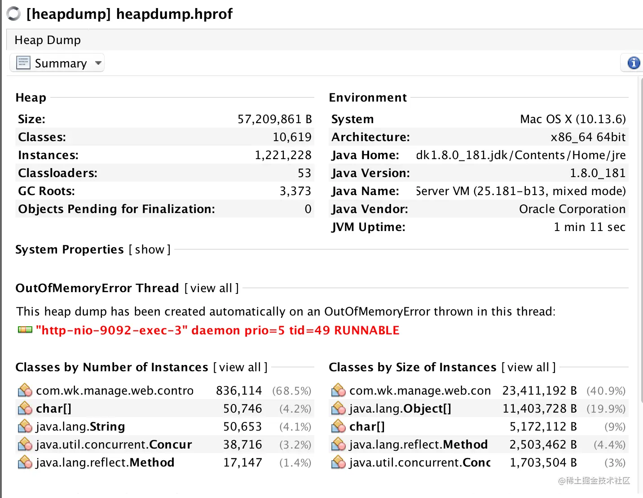Show the System Properties
643x498 pixels.
[150, 249]
